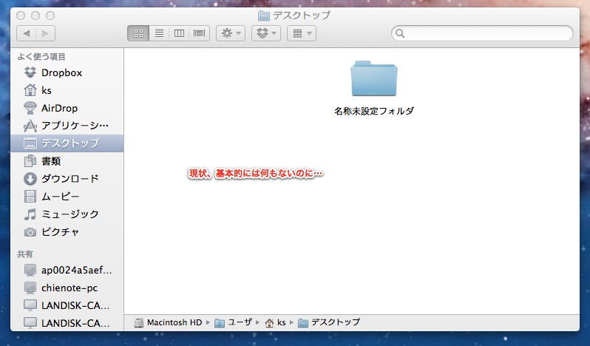This screenshot has height=346, width=590.
Task: Click ユーザ in the path bar
Action: pyautogui.click(x=234, y=322)
